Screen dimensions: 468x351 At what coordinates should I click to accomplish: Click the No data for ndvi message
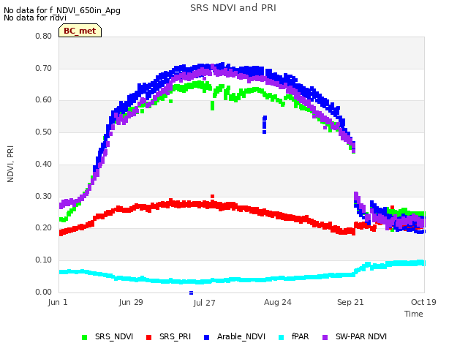35,18
